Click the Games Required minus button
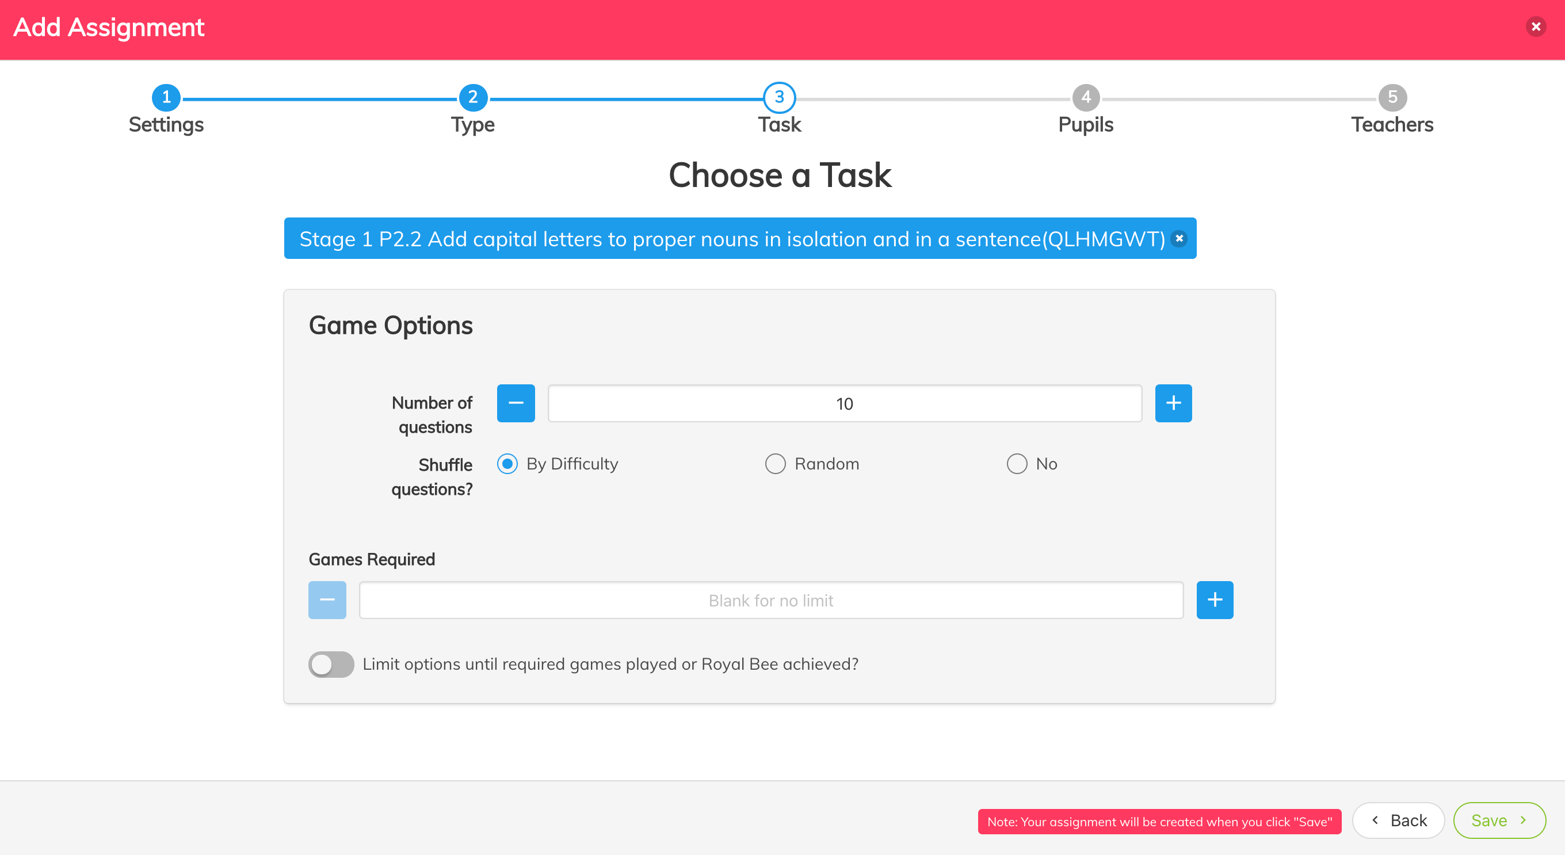 (327, 600)
